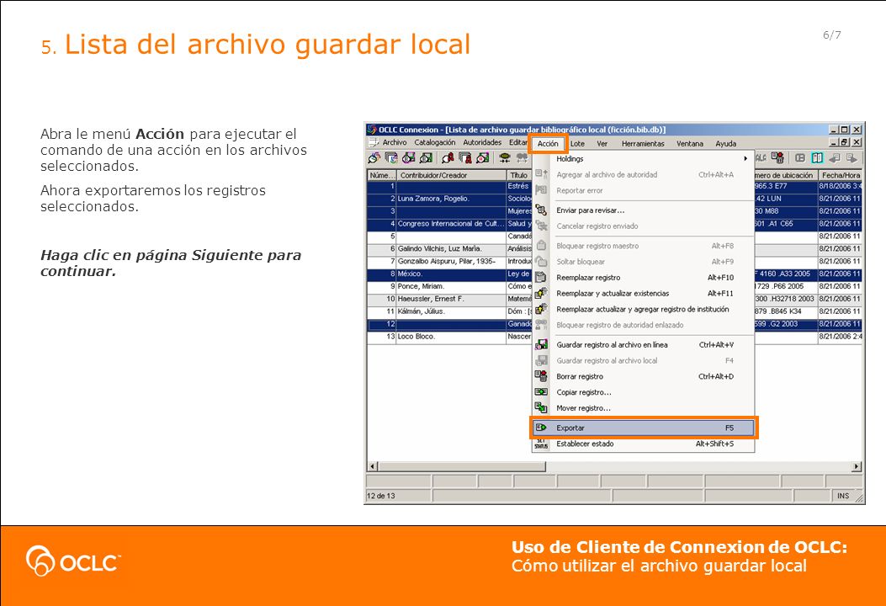This screenshot has height=606, width=886.
Task: Click the INS status bar indicator
Action: 843,496
